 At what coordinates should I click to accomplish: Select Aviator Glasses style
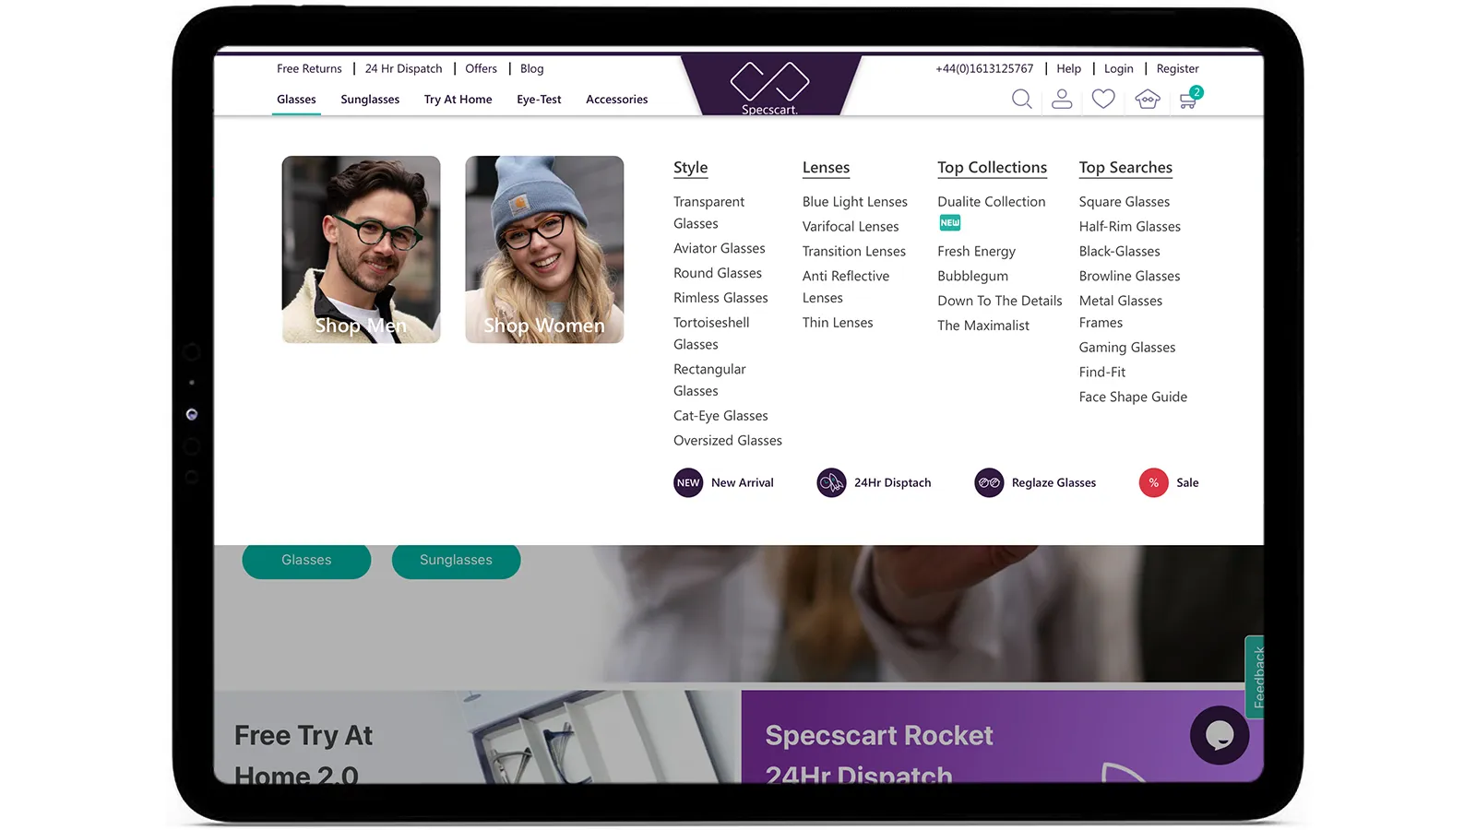pyautogui.click(x=720, y=249)
